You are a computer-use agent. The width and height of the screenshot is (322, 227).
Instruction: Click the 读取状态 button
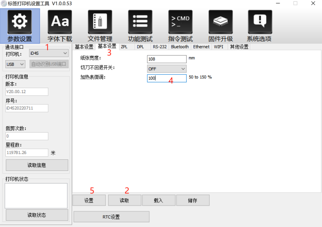[37, 215]
